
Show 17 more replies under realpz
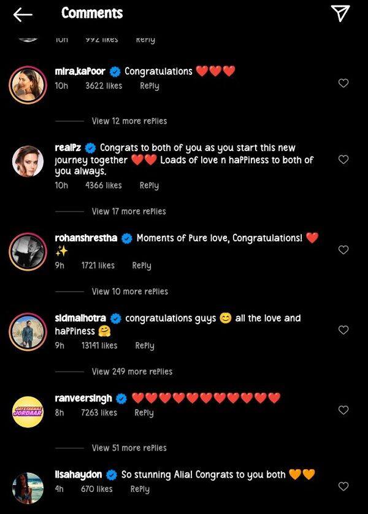pos(129,211)
